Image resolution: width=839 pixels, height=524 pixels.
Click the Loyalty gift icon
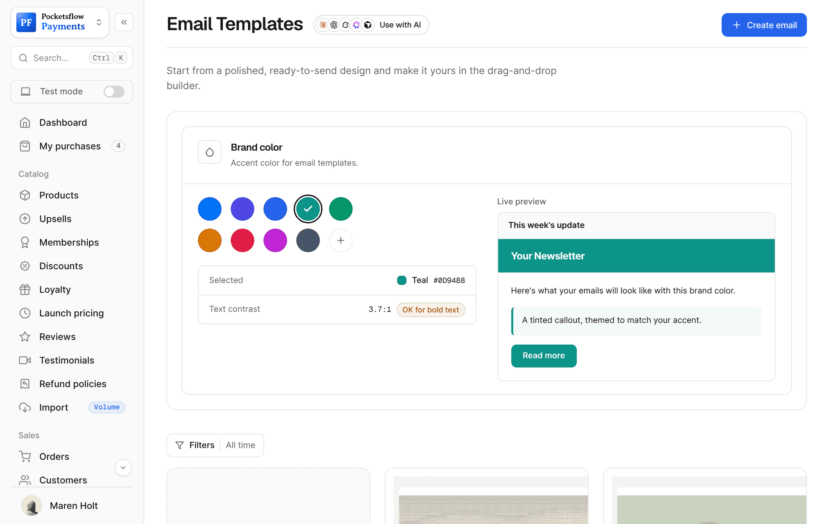25,289
